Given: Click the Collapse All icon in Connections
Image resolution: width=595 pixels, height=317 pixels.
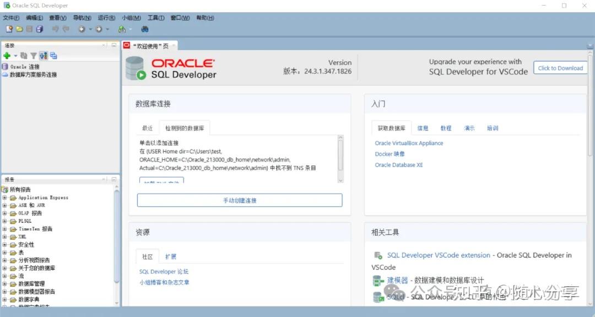Looking at the screenshot, I should [53, 56].
